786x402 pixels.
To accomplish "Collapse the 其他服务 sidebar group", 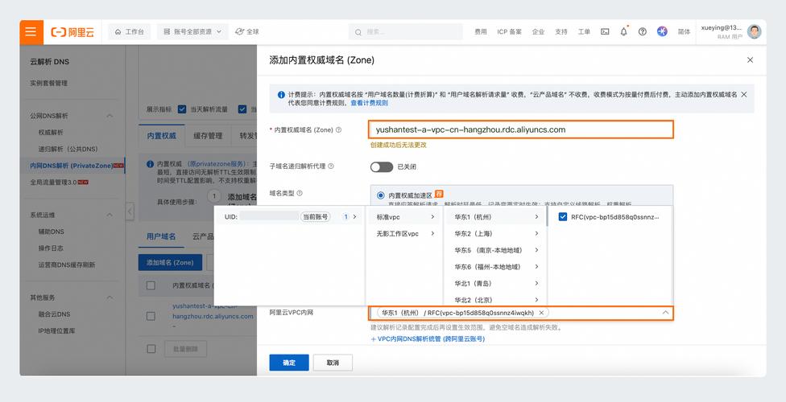I will click(x=110, y=297).
